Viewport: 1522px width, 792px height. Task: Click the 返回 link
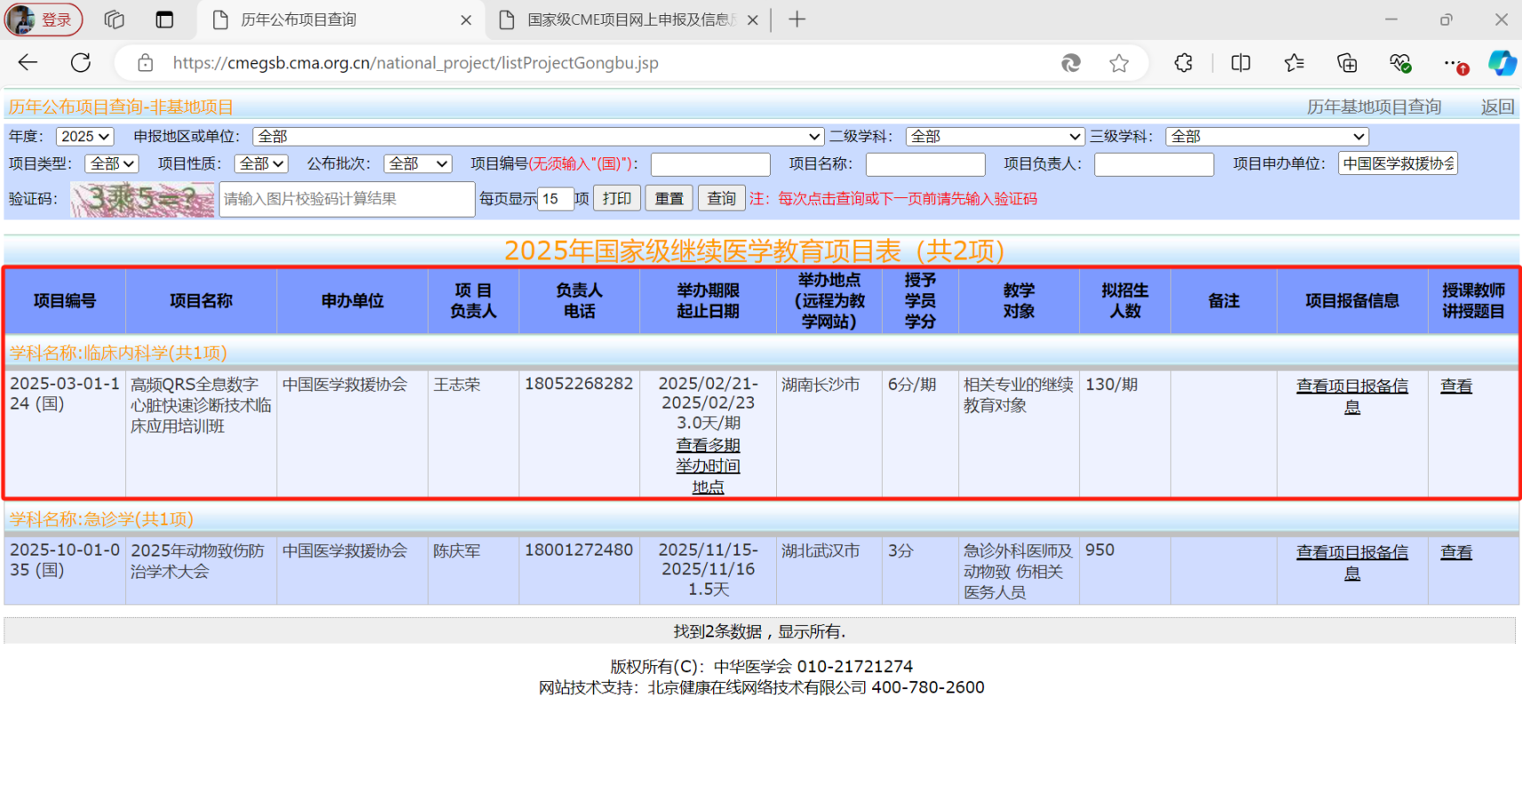click(1497, 107)
